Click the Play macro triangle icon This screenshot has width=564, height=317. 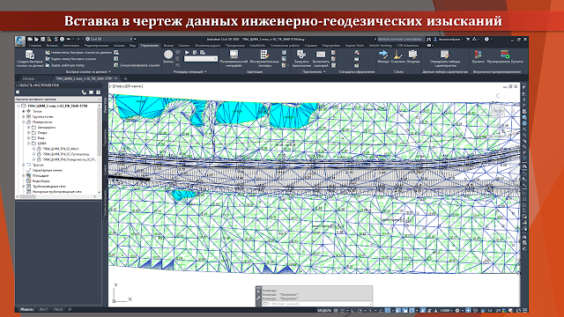click(187, 53)
